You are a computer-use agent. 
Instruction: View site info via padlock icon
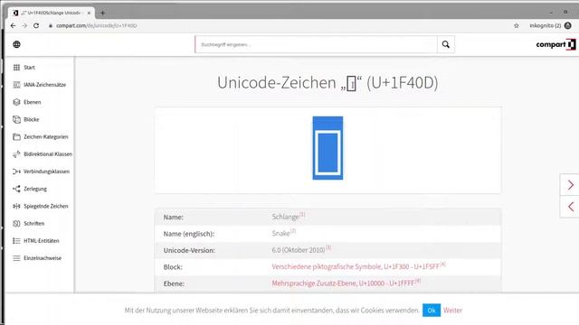[51, 26]
